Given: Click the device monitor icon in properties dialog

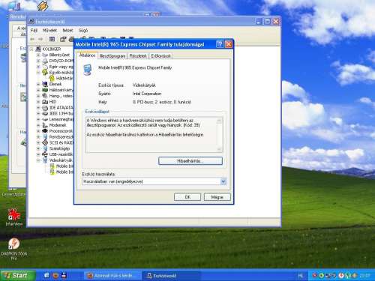Looking at the screenshot, I should coord(88,70).
